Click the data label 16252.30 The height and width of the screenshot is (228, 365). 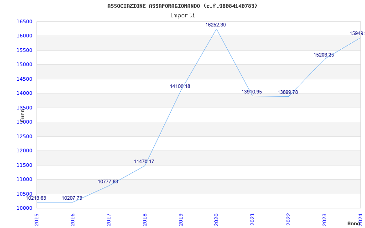pyautogui.click(x=215, y=25)
